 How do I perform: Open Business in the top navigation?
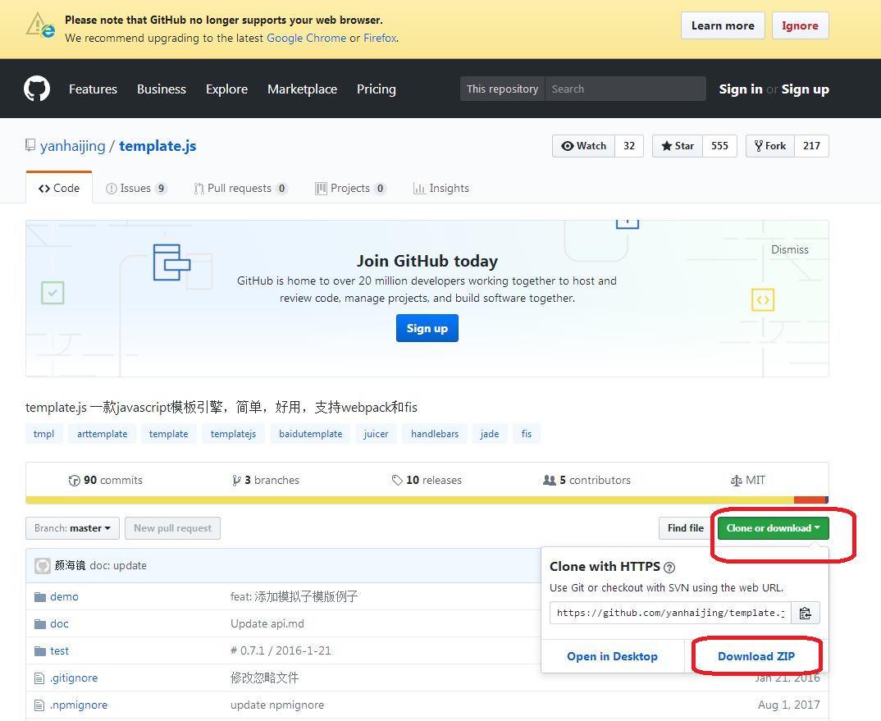(x=162, y=89)
